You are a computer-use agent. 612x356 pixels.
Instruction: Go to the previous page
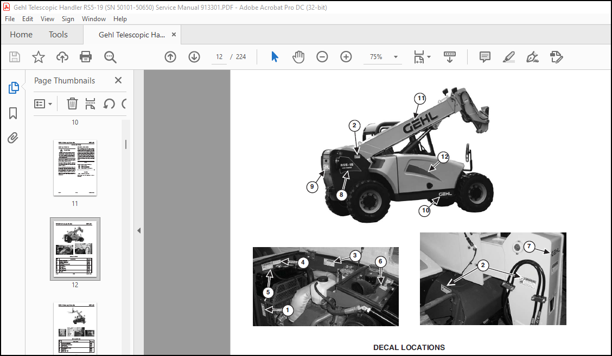coord(170,57)
